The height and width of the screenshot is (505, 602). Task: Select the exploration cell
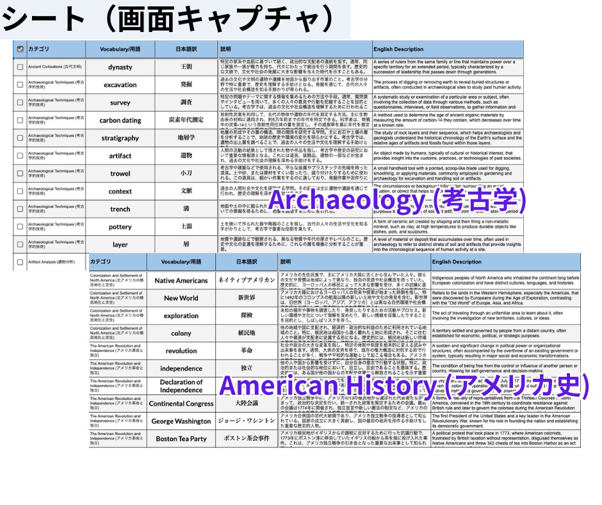click(181, 315)
